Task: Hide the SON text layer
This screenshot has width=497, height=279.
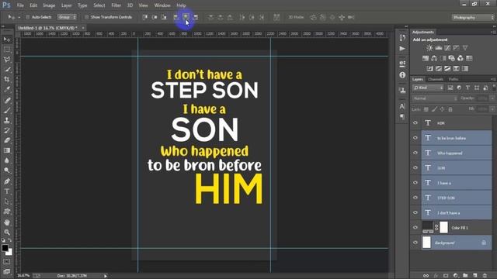Action: (x=415, y=167)
